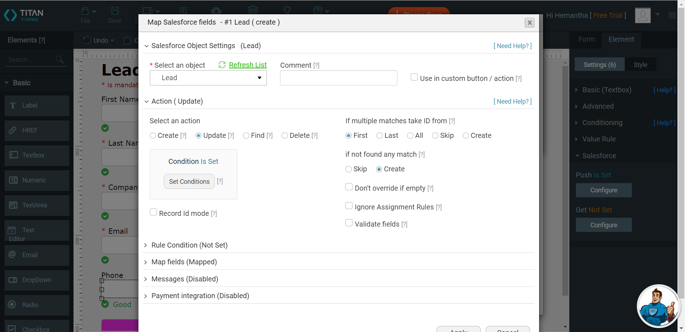
Task: Click the Refresh List icon
Action: tap(222, 65)
